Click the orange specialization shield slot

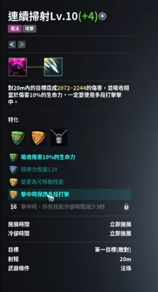click(x=38, y=138)
